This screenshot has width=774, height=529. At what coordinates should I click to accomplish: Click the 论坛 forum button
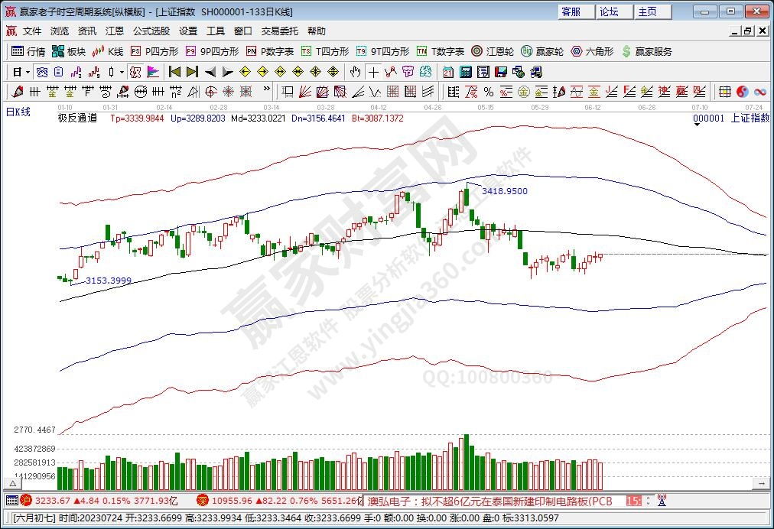609,11
